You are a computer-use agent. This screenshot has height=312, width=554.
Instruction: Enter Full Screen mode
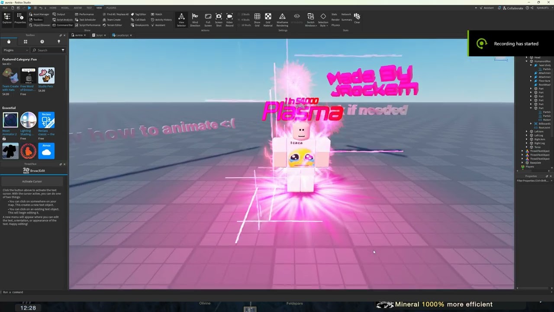tap(208, 19)
